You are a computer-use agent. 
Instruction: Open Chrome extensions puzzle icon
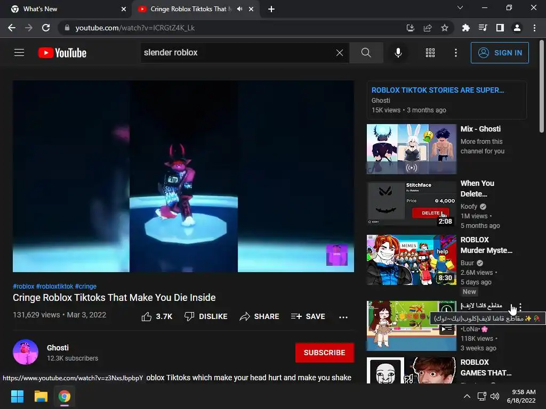point(465,28)
